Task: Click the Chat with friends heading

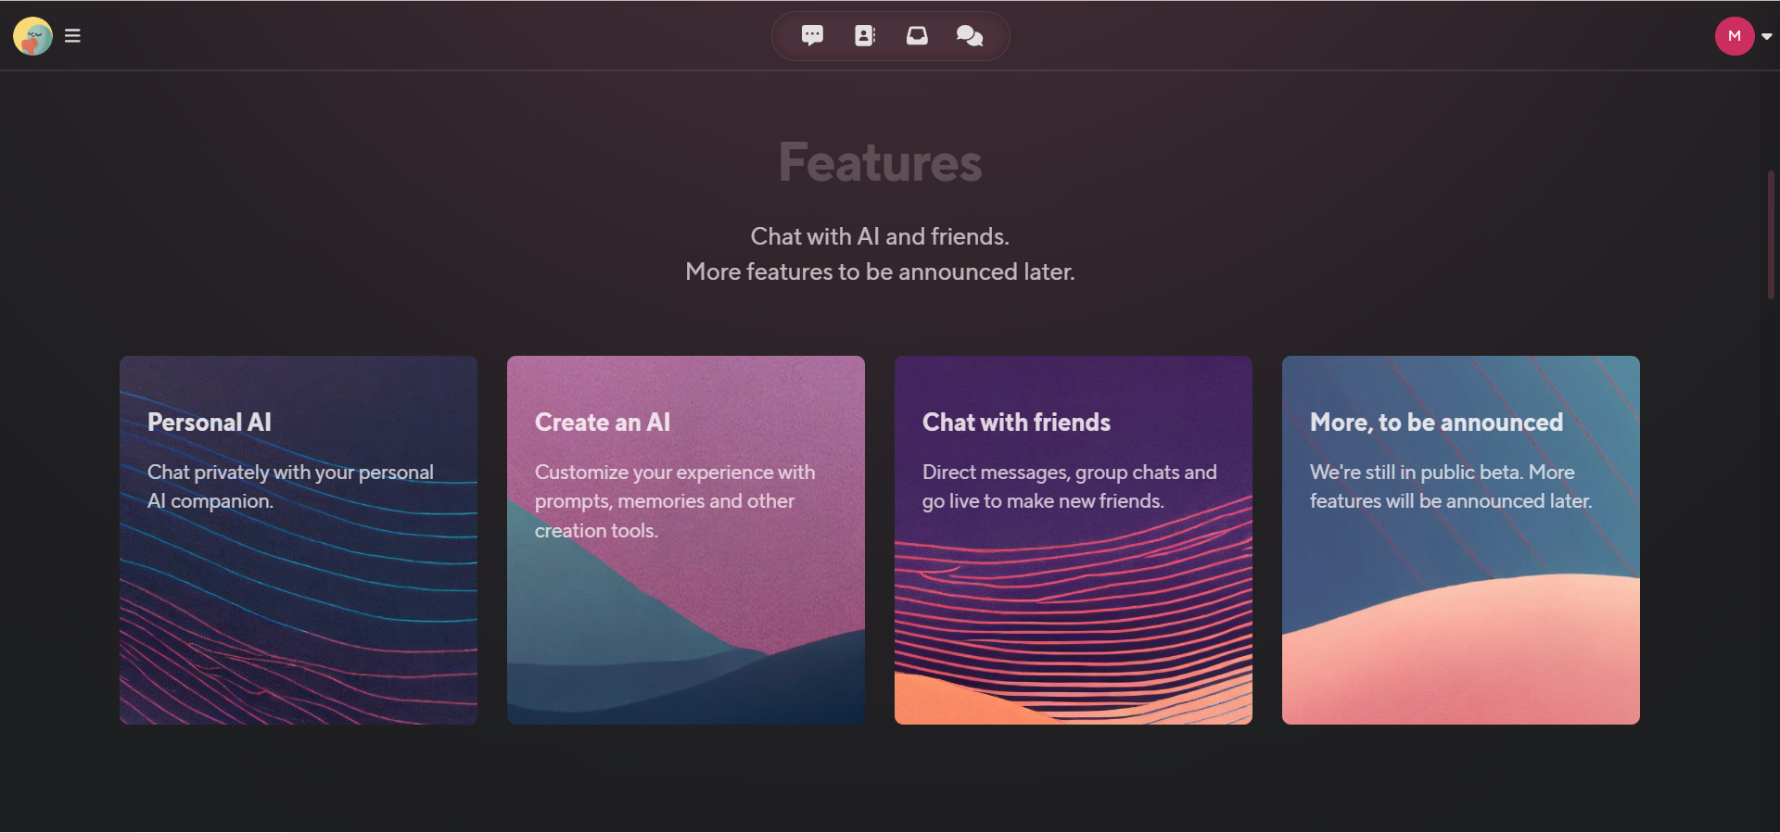Action: (x=1015, y=422)
